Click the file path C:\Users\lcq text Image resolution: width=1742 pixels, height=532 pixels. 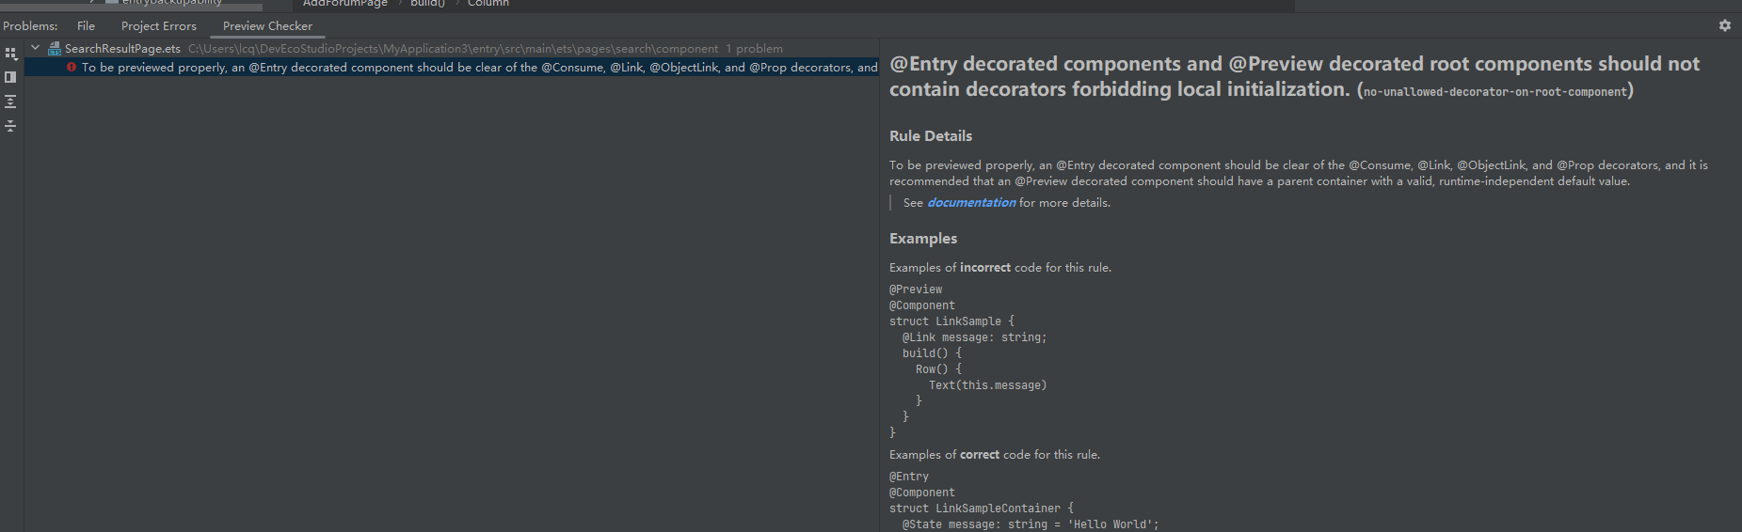tap(453, 48)
